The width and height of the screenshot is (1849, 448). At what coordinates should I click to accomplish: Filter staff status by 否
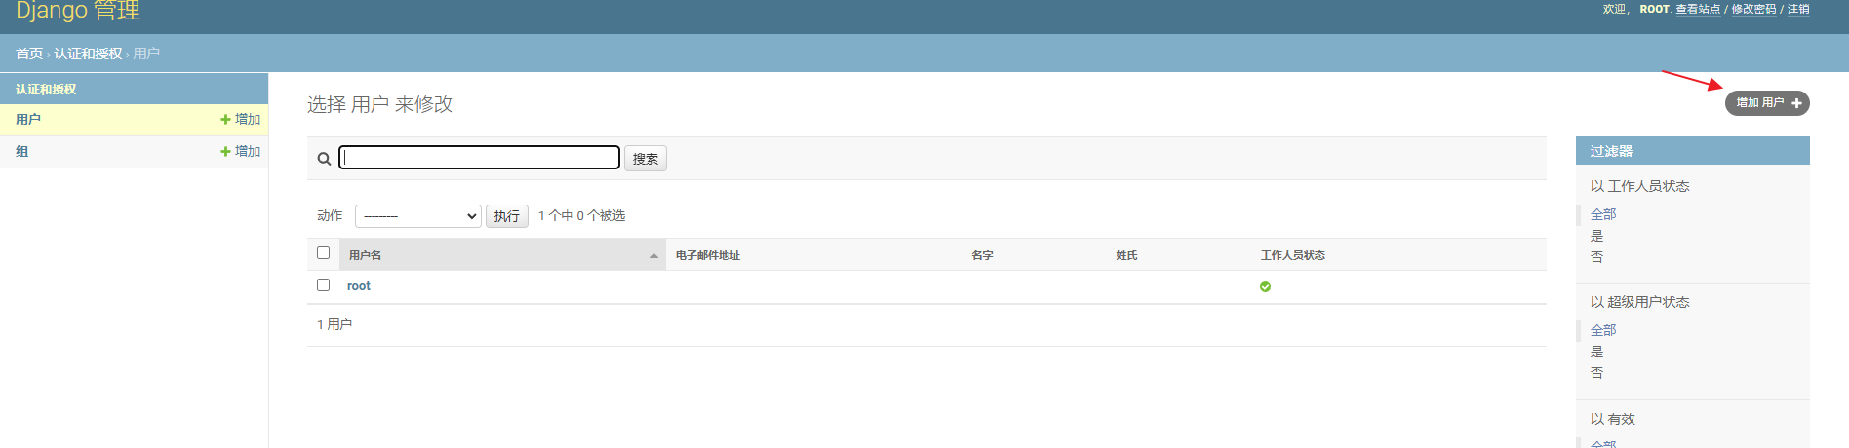click(1596, 257)
